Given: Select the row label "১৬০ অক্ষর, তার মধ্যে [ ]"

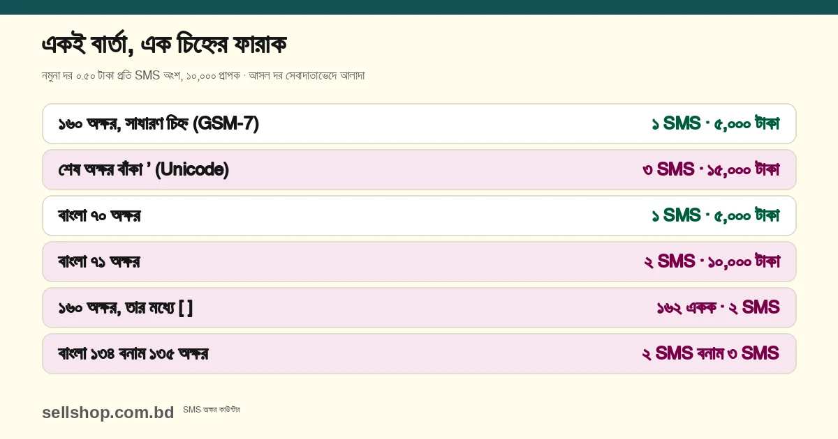Looking at the screenshot, I should point(126,307).
